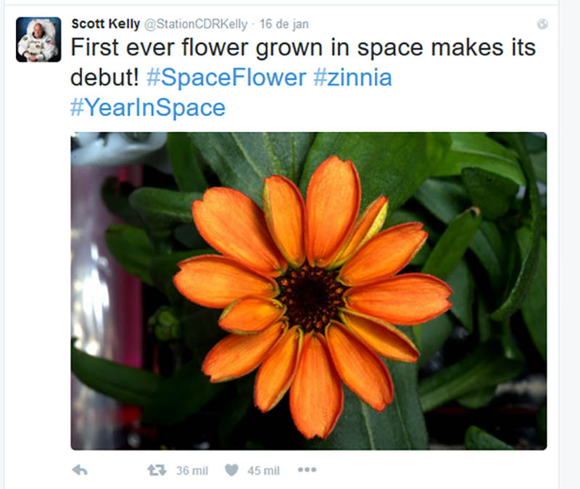The image size is (580, 489).
Task: Open the #SpaceFlower hashtag
Action: click(x=226, y=78)
